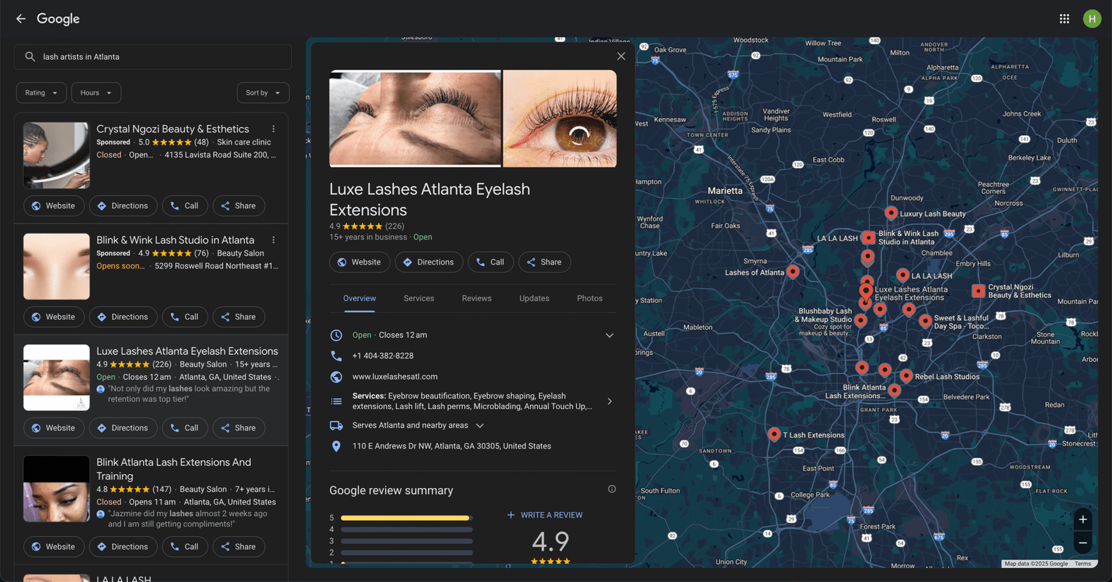Screen dimensions: 1112x582
Task: Switch to the Photos tab
Action: pos(590,299)
